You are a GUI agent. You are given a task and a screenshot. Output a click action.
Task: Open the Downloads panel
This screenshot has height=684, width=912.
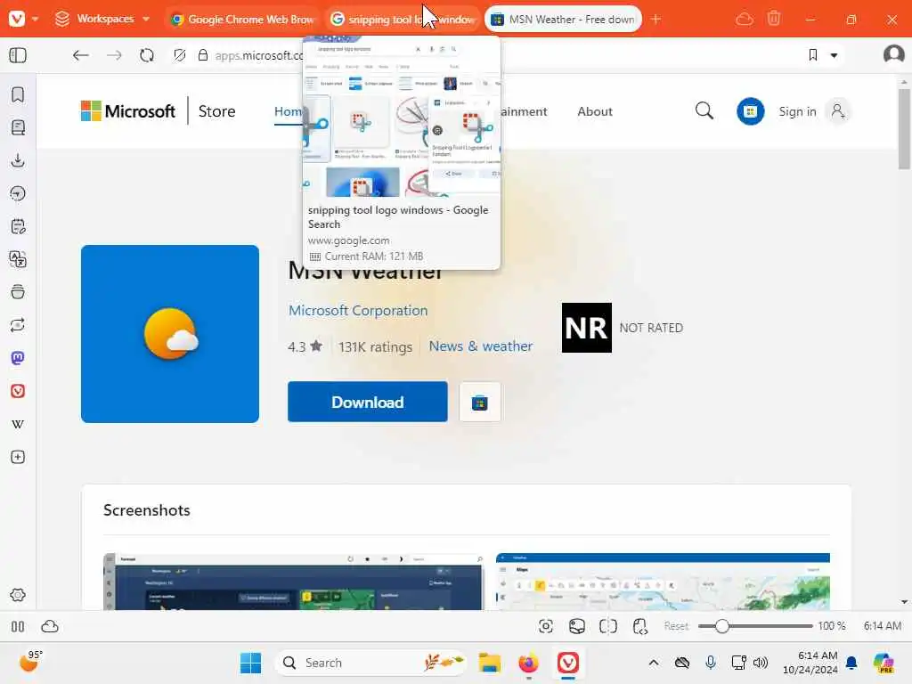pyautogui.click(x=18, y=160)
